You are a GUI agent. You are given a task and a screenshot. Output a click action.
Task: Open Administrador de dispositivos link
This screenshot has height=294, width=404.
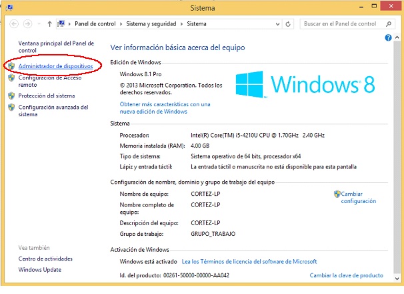coord(55,66)
